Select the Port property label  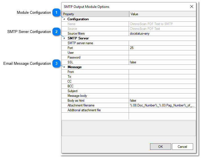point(70,48)
